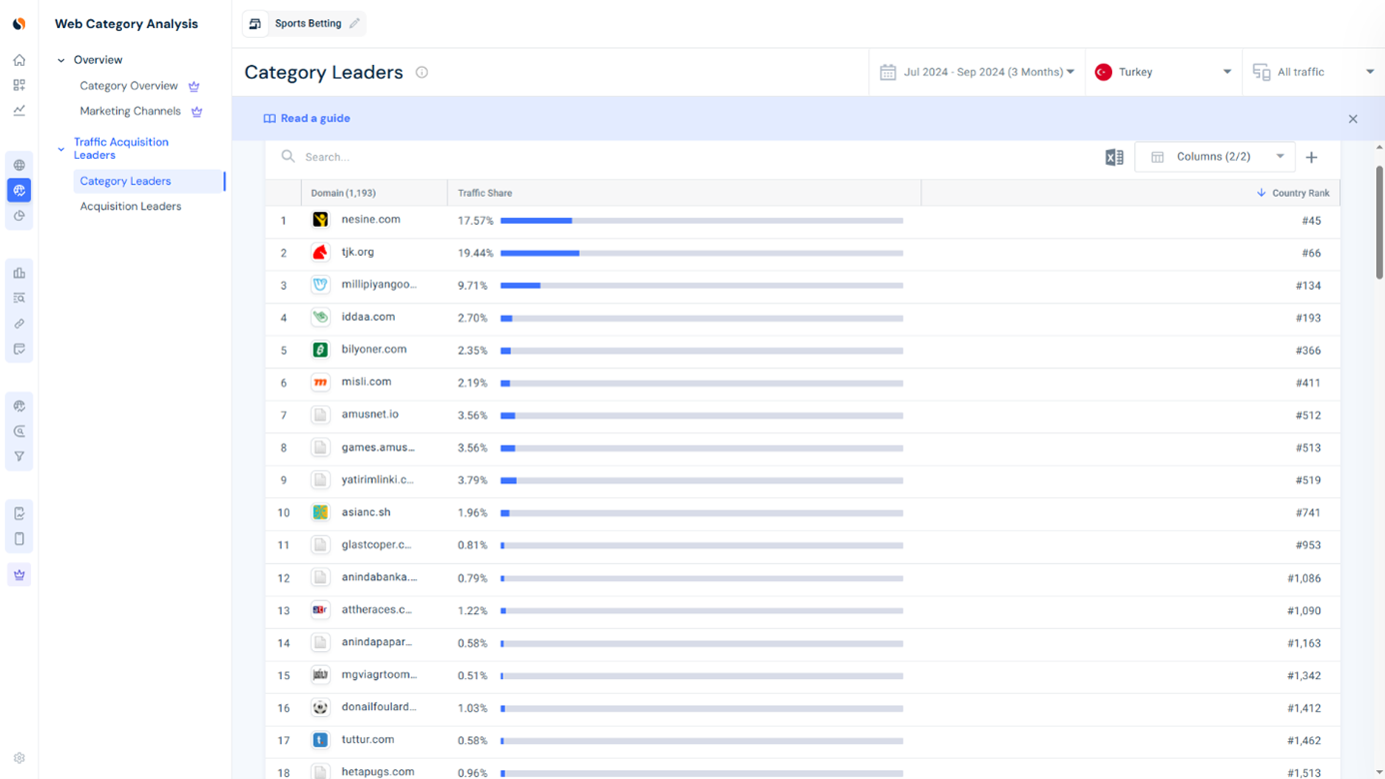Open the date range dropdown Jul 2024 - Sep 2024

[x=977, y=72]
